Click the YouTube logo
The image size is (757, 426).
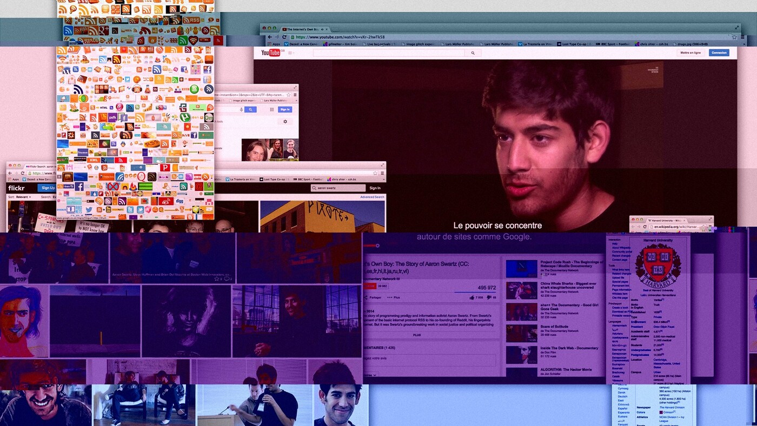(270, 52)
